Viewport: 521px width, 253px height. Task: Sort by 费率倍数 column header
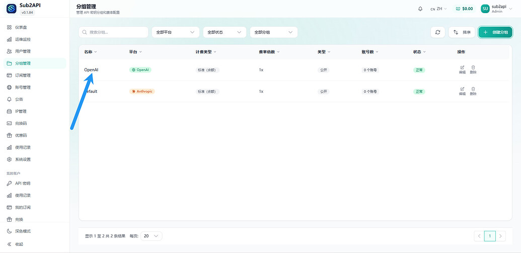click(x=269, y=52)
